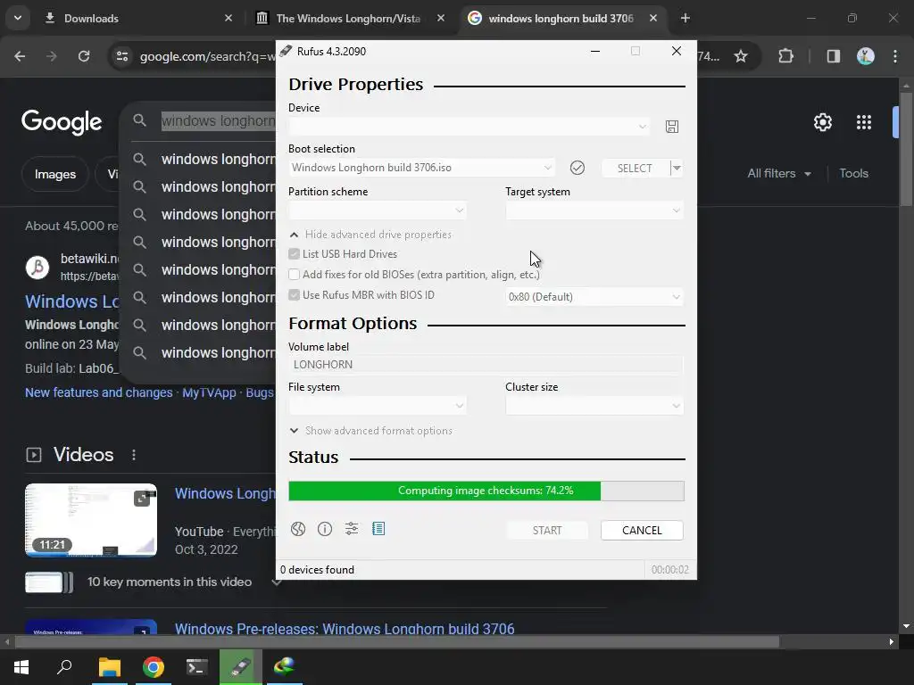Viewport: 914px width, 685px height.
Task: Click the CANCEL button in Rufus
Action: click(642, 530)
